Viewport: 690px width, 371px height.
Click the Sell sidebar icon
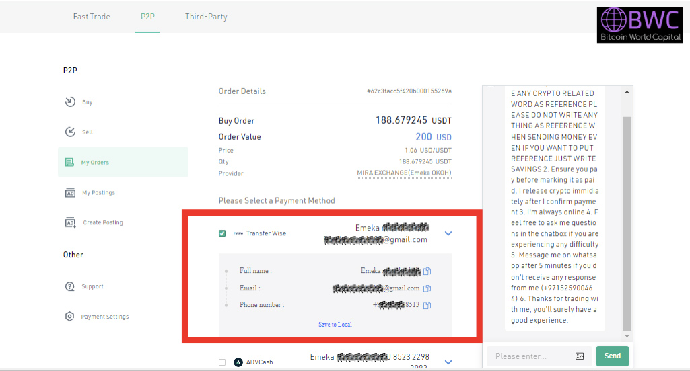pos(70,132)
